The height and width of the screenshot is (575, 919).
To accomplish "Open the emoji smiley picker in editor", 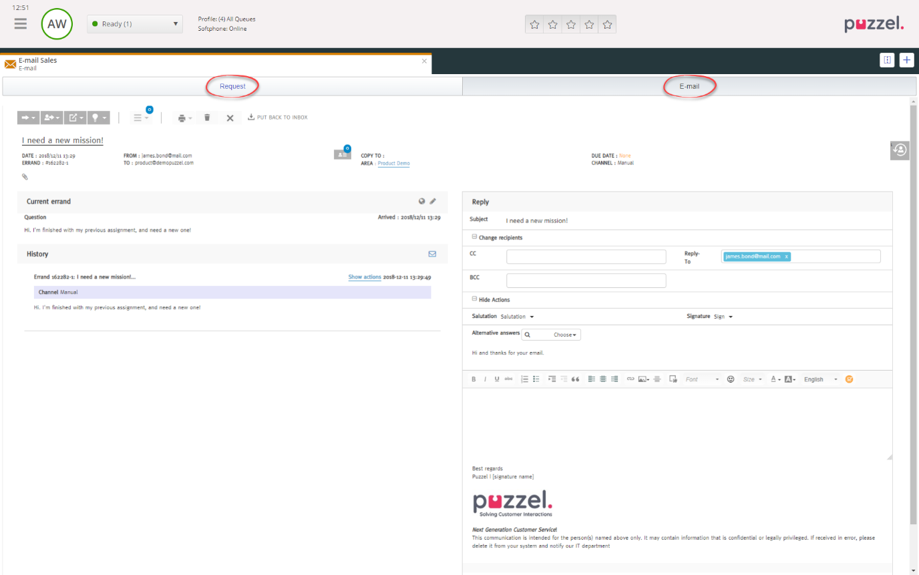I will (x=731, y=379).
